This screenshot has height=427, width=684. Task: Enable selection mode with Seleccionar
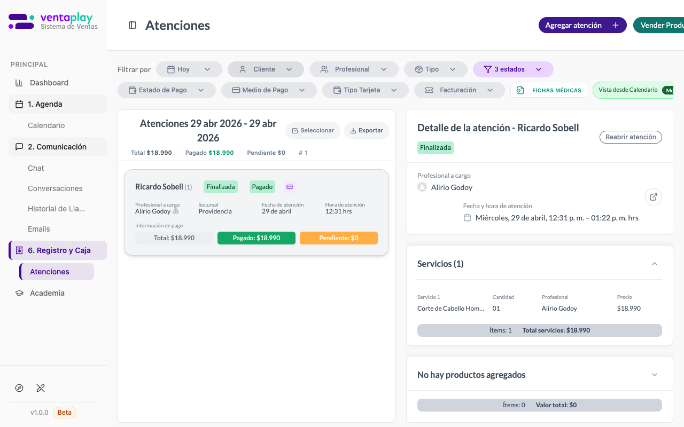pos(313,130)
